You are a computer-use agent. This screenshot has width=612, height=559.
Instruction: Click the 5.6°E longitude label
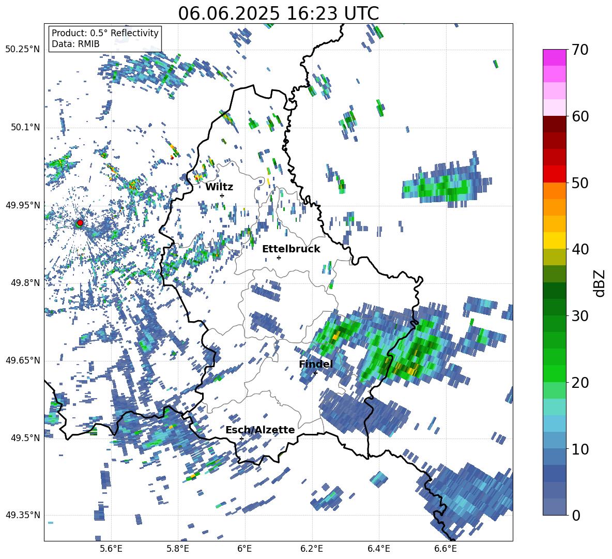point(111,549)
